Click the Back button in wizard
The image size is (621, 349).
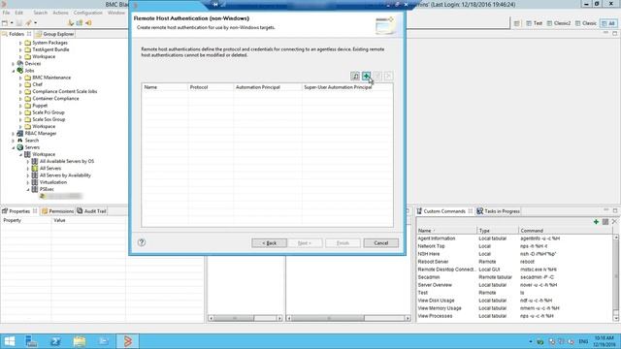tap(270, 243)
